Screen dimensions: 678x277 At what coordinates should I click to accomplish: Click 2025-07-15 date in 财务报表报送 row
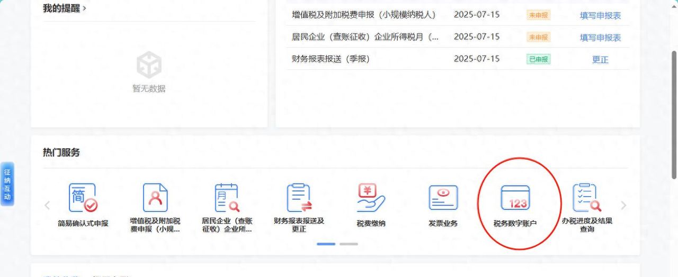(x=477, y=59)
